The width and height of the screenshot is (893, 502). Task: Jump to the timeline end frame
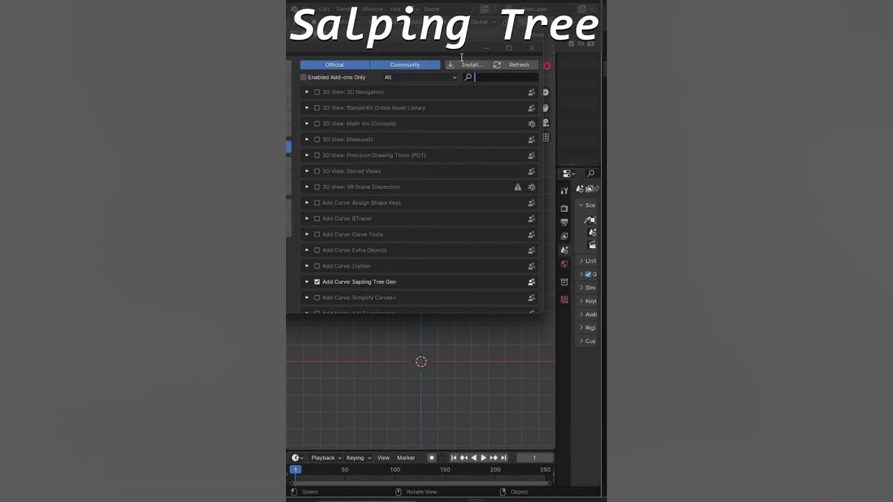pos(504,458)
